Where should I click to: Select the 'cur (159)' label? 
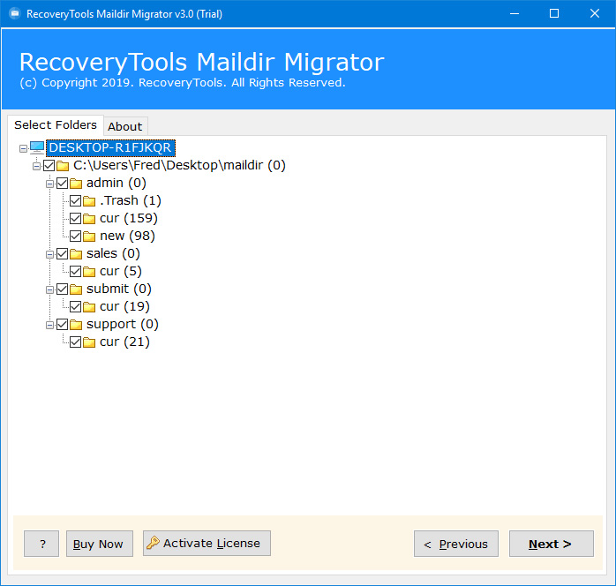point(129,218)
